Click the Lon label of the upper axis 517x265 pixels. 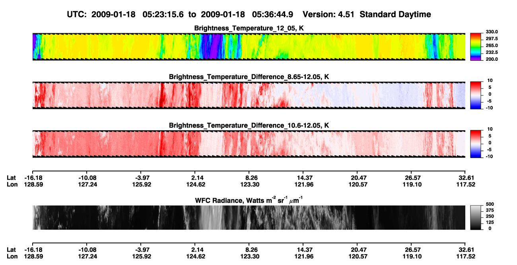[12, 184]
